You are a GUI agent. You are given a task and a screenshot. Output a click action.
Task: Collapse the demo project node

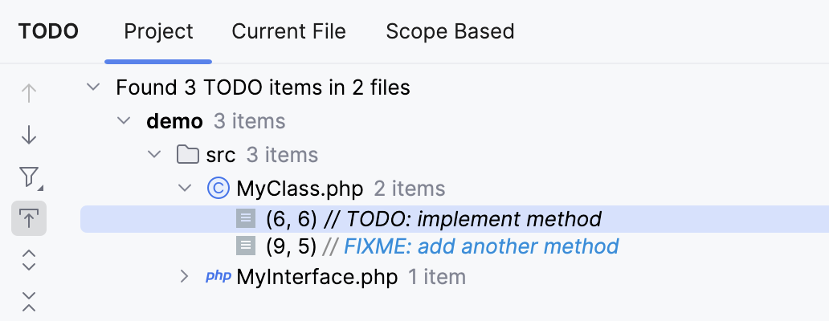124,121
